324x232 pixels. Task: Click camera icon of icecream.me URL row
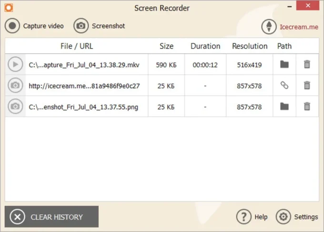[x=15, y=85]
